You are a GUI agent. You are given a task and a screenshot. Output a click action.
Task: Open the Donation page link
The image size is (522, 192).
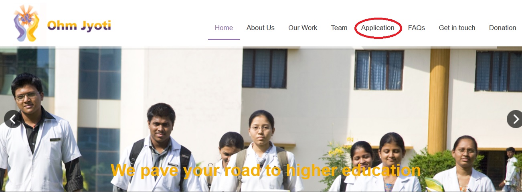pos(502,28)
